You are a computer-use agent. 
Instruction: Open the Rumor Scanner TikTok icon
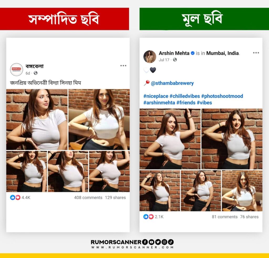171,242
